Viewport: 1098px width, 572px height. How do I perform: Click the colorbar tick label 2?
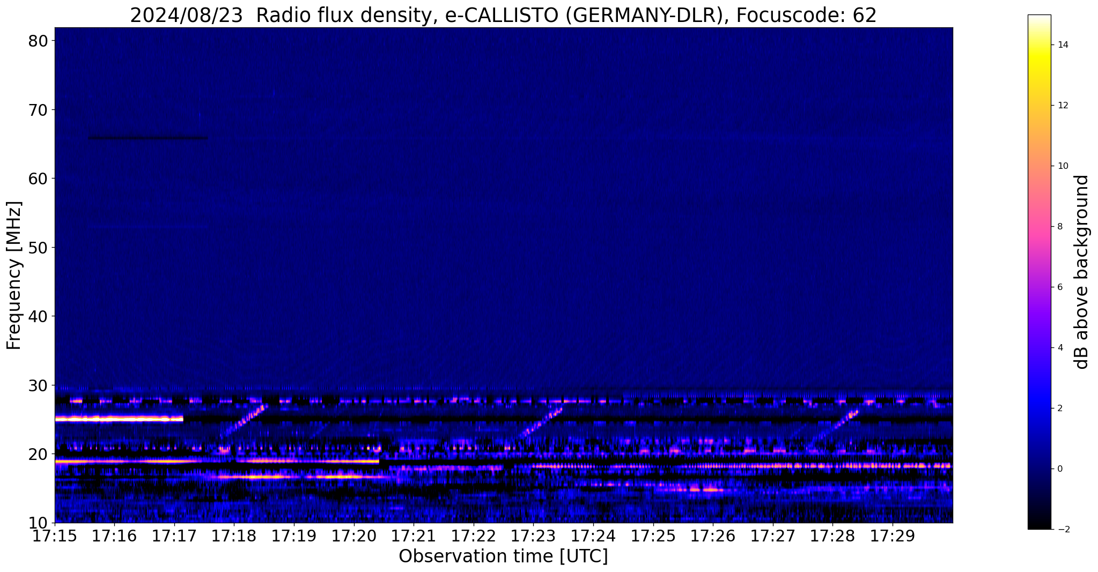click(1060, 408)
